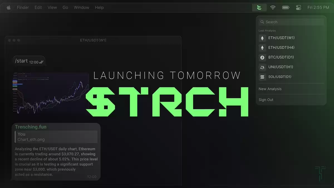Open the ETH chart image thumbnail in the chat

tap(51, 93)
